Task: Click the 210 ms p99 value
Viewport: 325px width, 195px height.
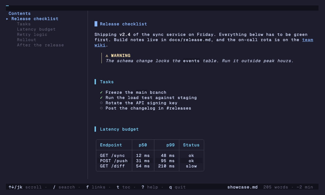Action: (x=166, y=166)
